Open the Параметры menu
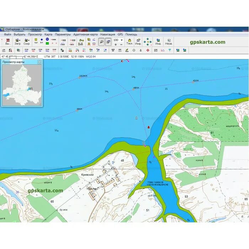 (x=63, y=35)
